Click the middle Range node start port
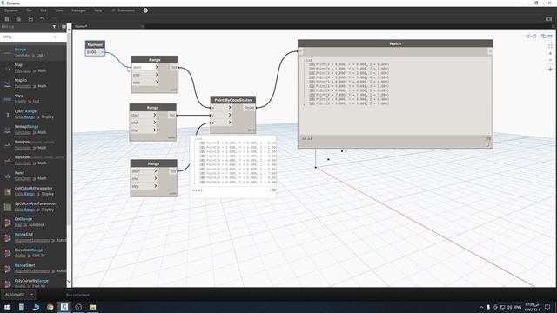Image resolution: width=557 pixels, height=313 pixels. [x=144, y=115]
